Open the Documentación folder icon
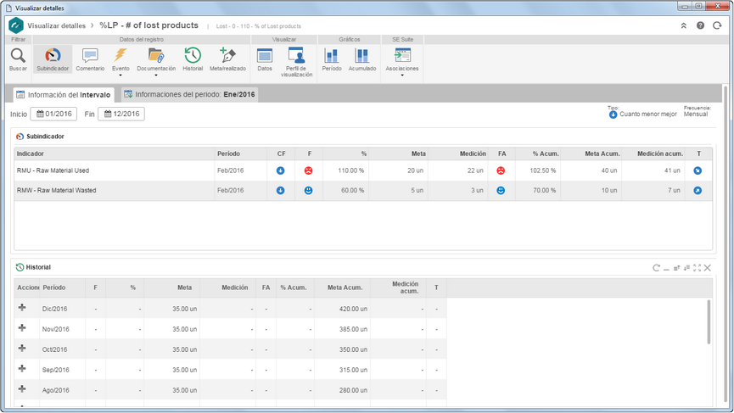 [x=156, y=56]
